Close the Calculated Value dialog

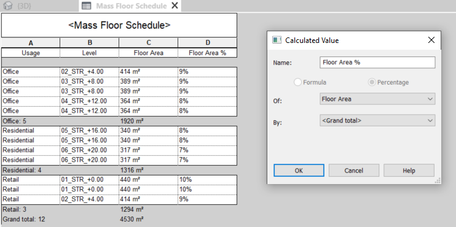(431, 40)
